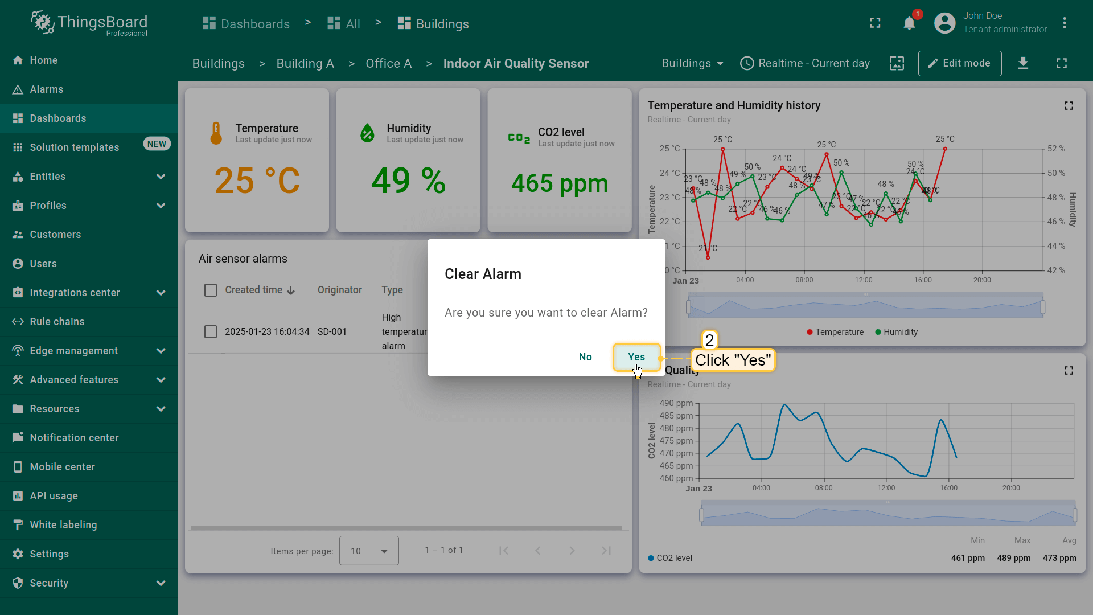Open the three-dot user menu
The width and height of the screenshot is (1093, 615).
click(x=1064, y=23)
